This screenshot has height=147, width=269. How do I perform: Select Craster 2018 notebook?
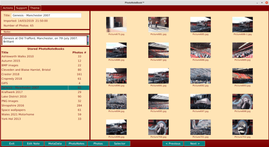[x=45, y=74]
